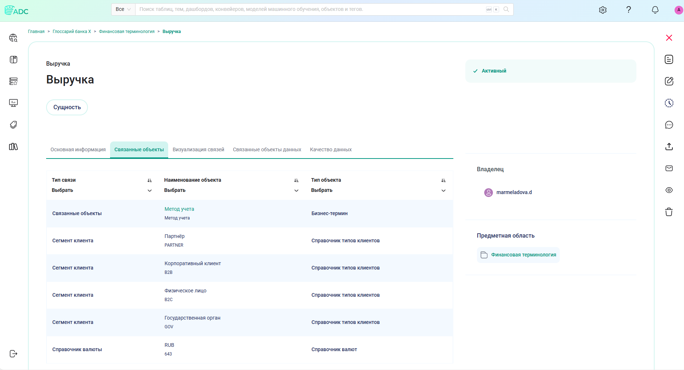Screen dimensions: 684x370
Task: Click the Бизнес-термин object type cell
Action: click(x=329, y=214)
